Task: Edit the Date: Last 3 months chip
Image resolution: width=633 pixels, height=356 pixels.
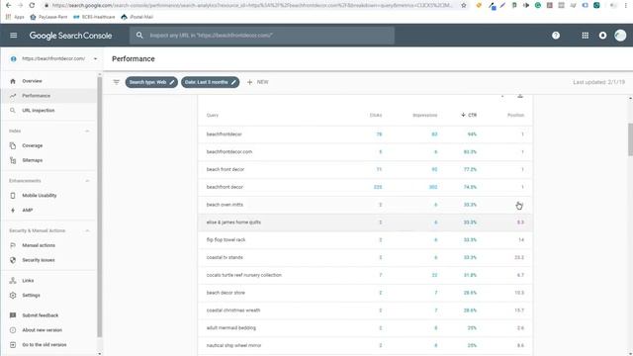Action: [x=210, y=82]
